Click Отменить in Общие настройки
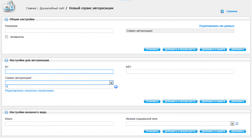252x138 pixels. [x=152, y=49]
